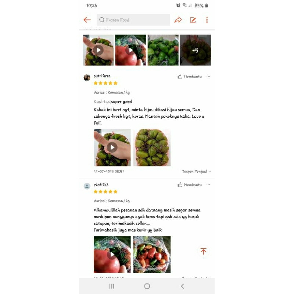Viewport: 294px width, 294px height.
Task: View panti782's mixed chili photo
Action: tap(152, 254)
